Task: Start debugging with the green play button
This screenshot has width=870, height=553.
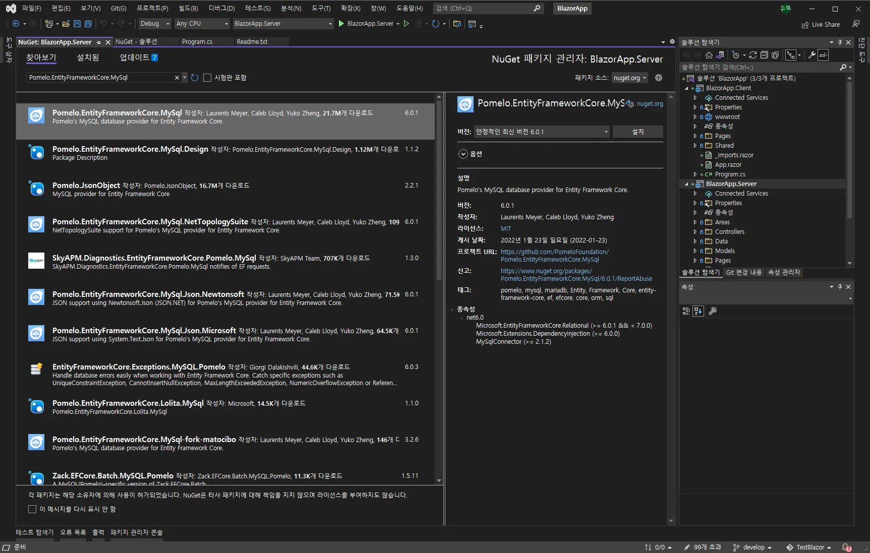Action: tap(341, 24)
